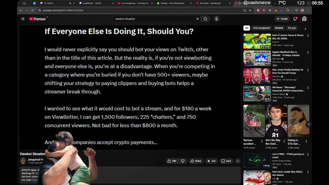Screen dimensions: 329x185
Task: Select the Related filter chip
Action: coord(279,28)
